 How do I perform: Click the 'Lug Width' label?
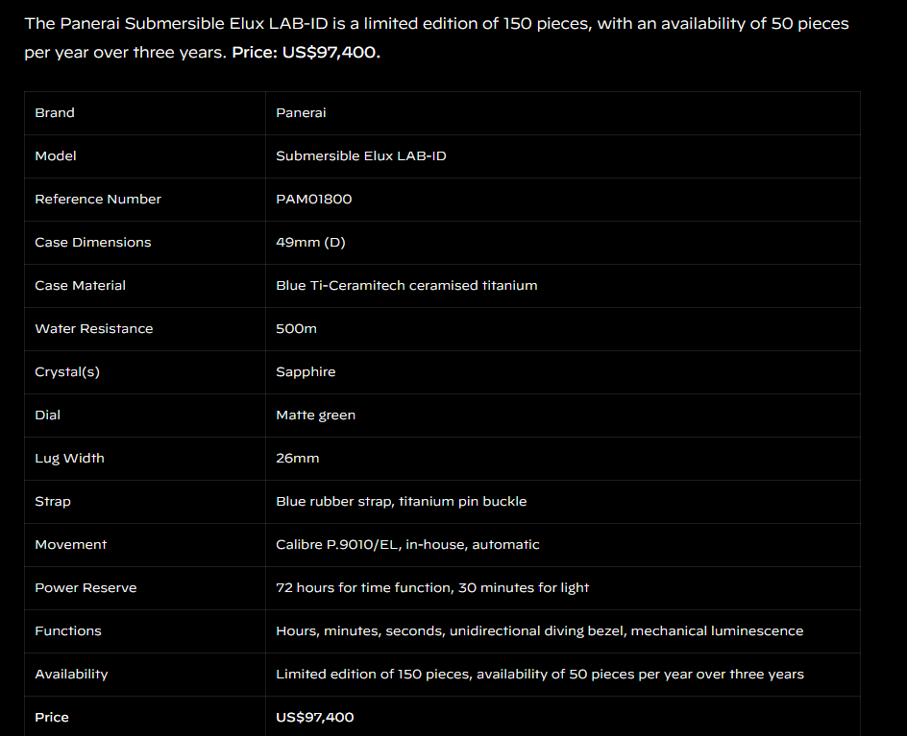click(x=69, y=459)
